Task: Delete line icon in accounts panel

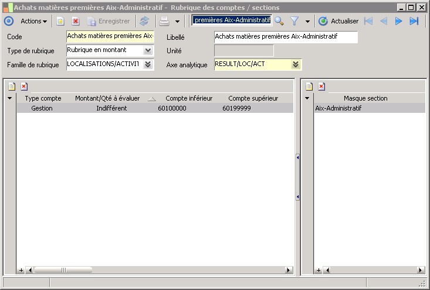Action: click(x=24, y=87)
